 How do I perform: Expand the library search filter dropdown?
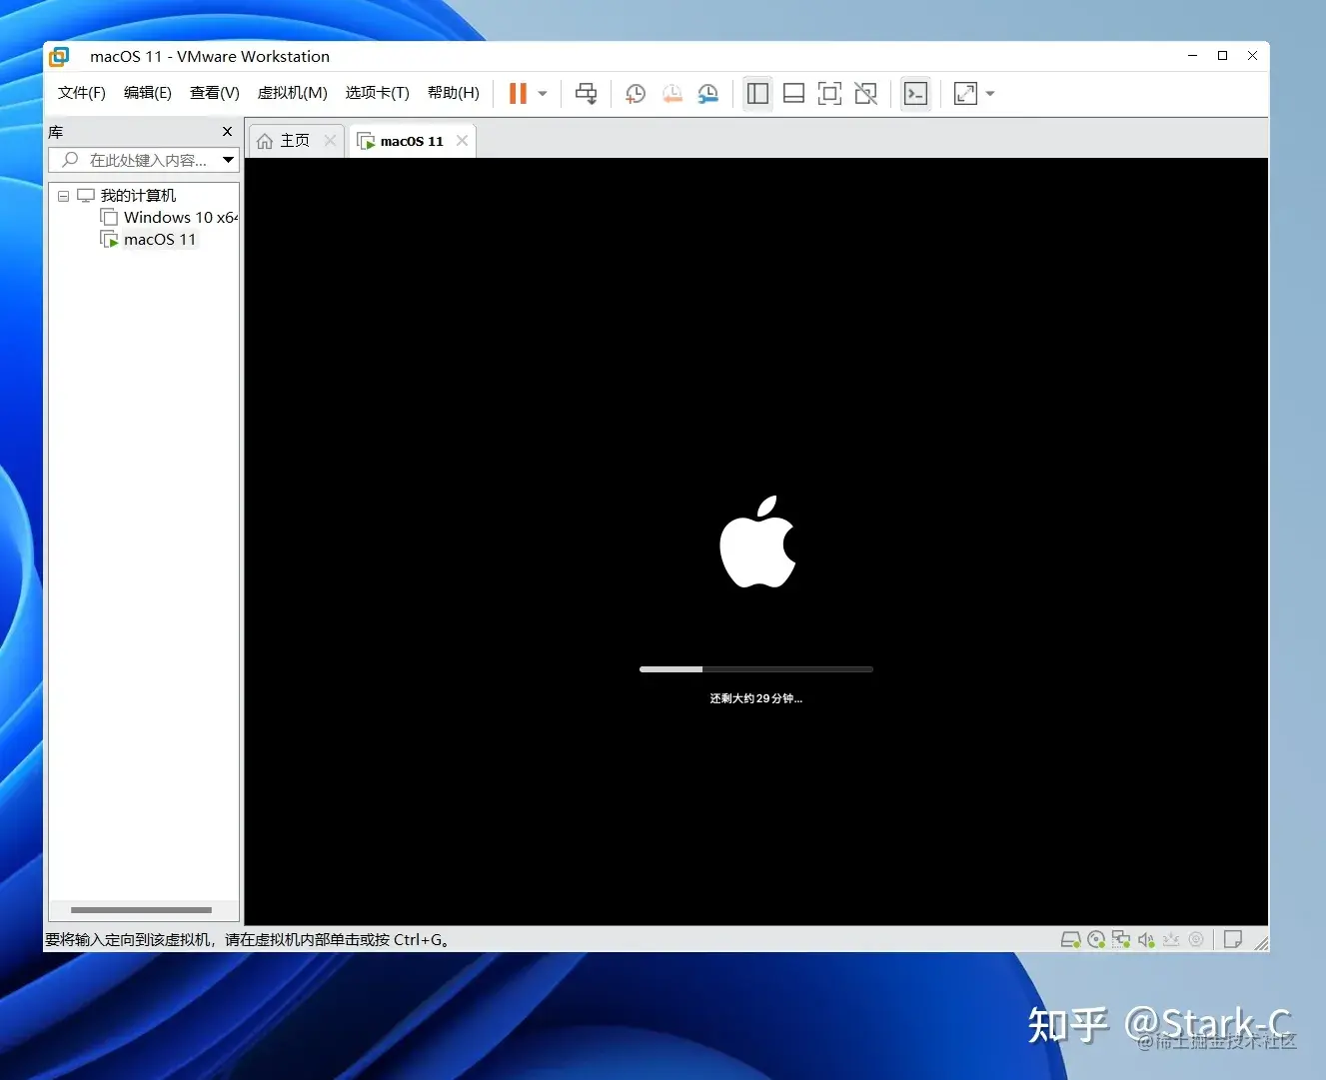coord(228,160)
